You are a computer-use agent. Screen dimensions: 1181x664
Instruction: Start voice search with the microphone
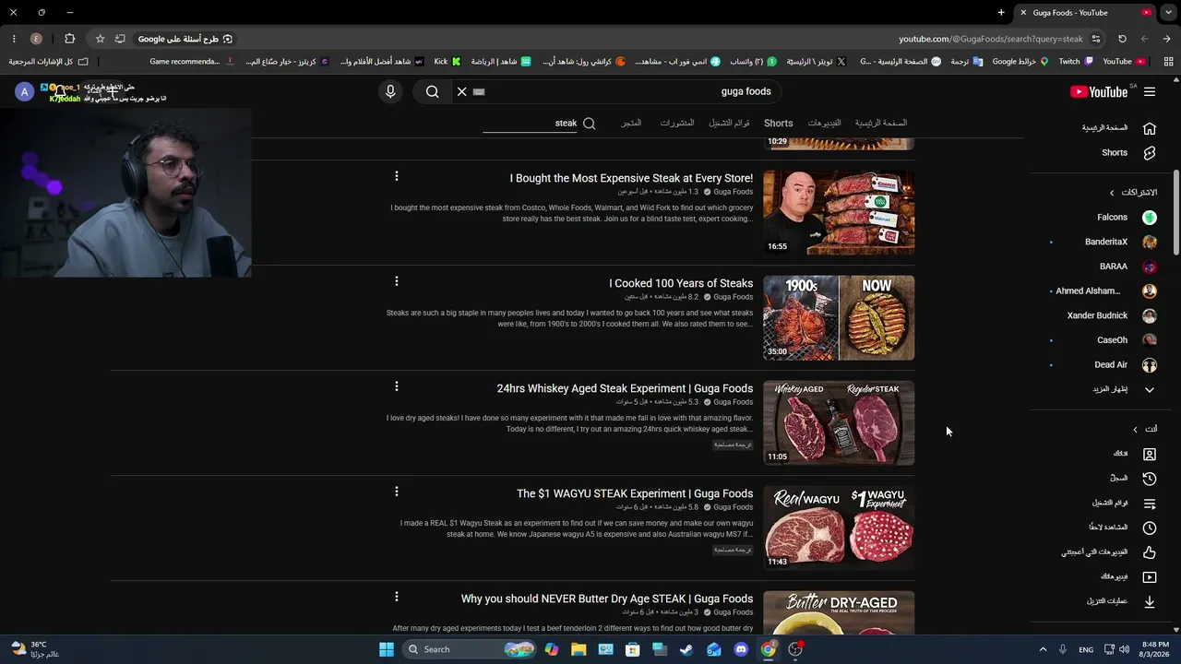click(x=390, y=91)
